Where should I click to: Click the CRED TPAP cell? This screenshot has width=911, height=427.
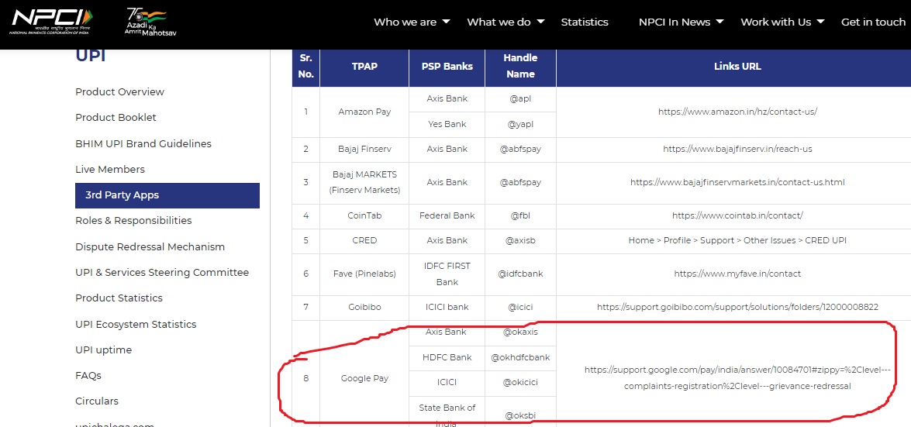pyautogui.click(x=364, y=240)
